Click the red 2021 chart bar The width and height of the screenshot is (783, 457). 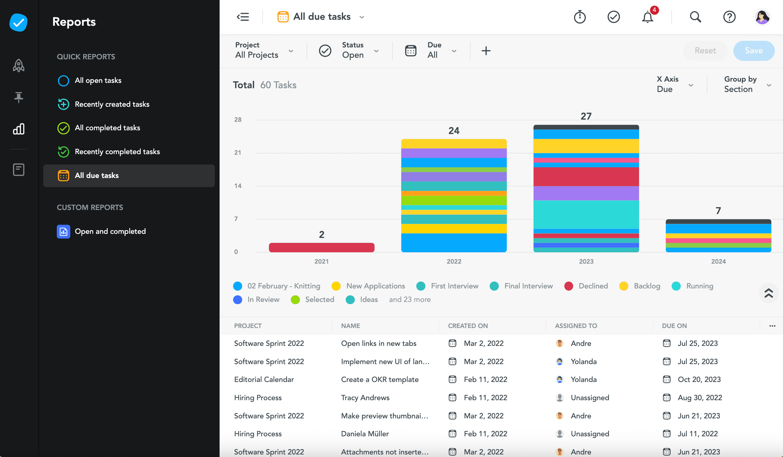[x=322, y=247]
